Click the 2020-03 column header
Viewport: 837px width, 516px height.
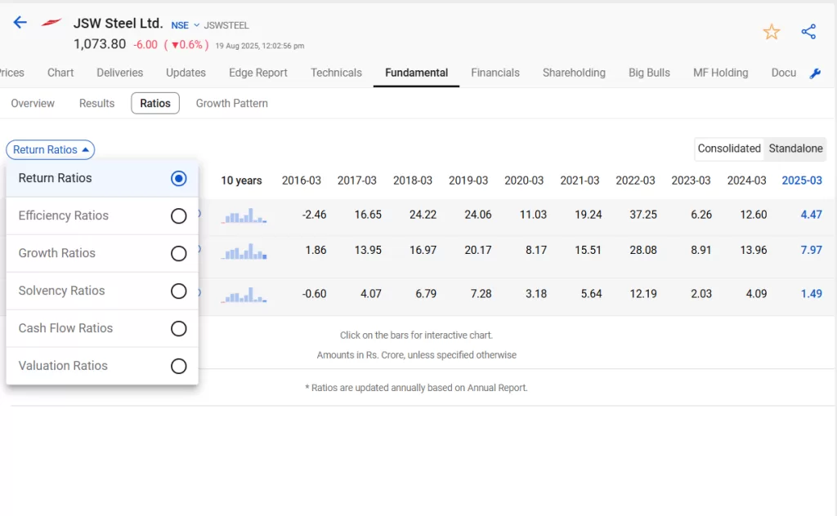point(524,180)
